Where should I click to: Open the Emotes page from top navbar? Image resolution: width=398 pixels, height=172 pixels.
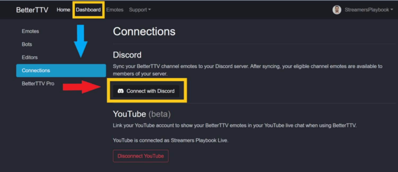[115, 10]
